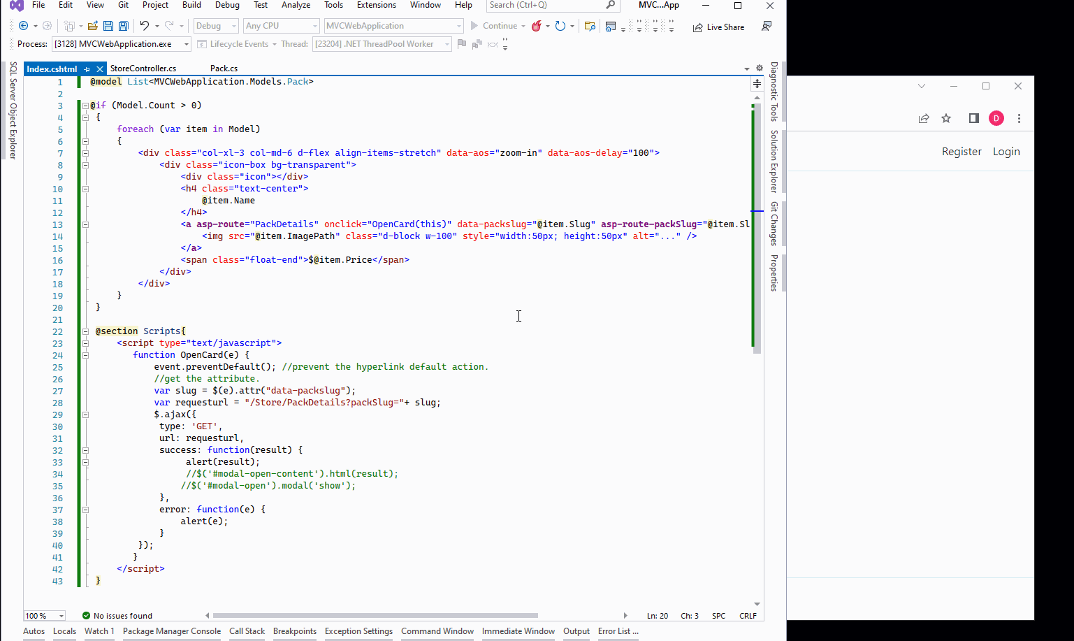The height and width of the screenshot is (641, 1074).
Task: Open the Debug configuration dropdown
Action: point(216,26)
